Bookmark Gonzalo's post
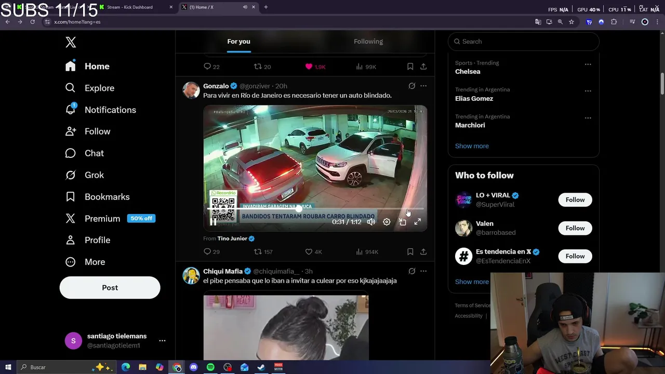The width and height of the screenshot is (665, 374). click(410, 252)
